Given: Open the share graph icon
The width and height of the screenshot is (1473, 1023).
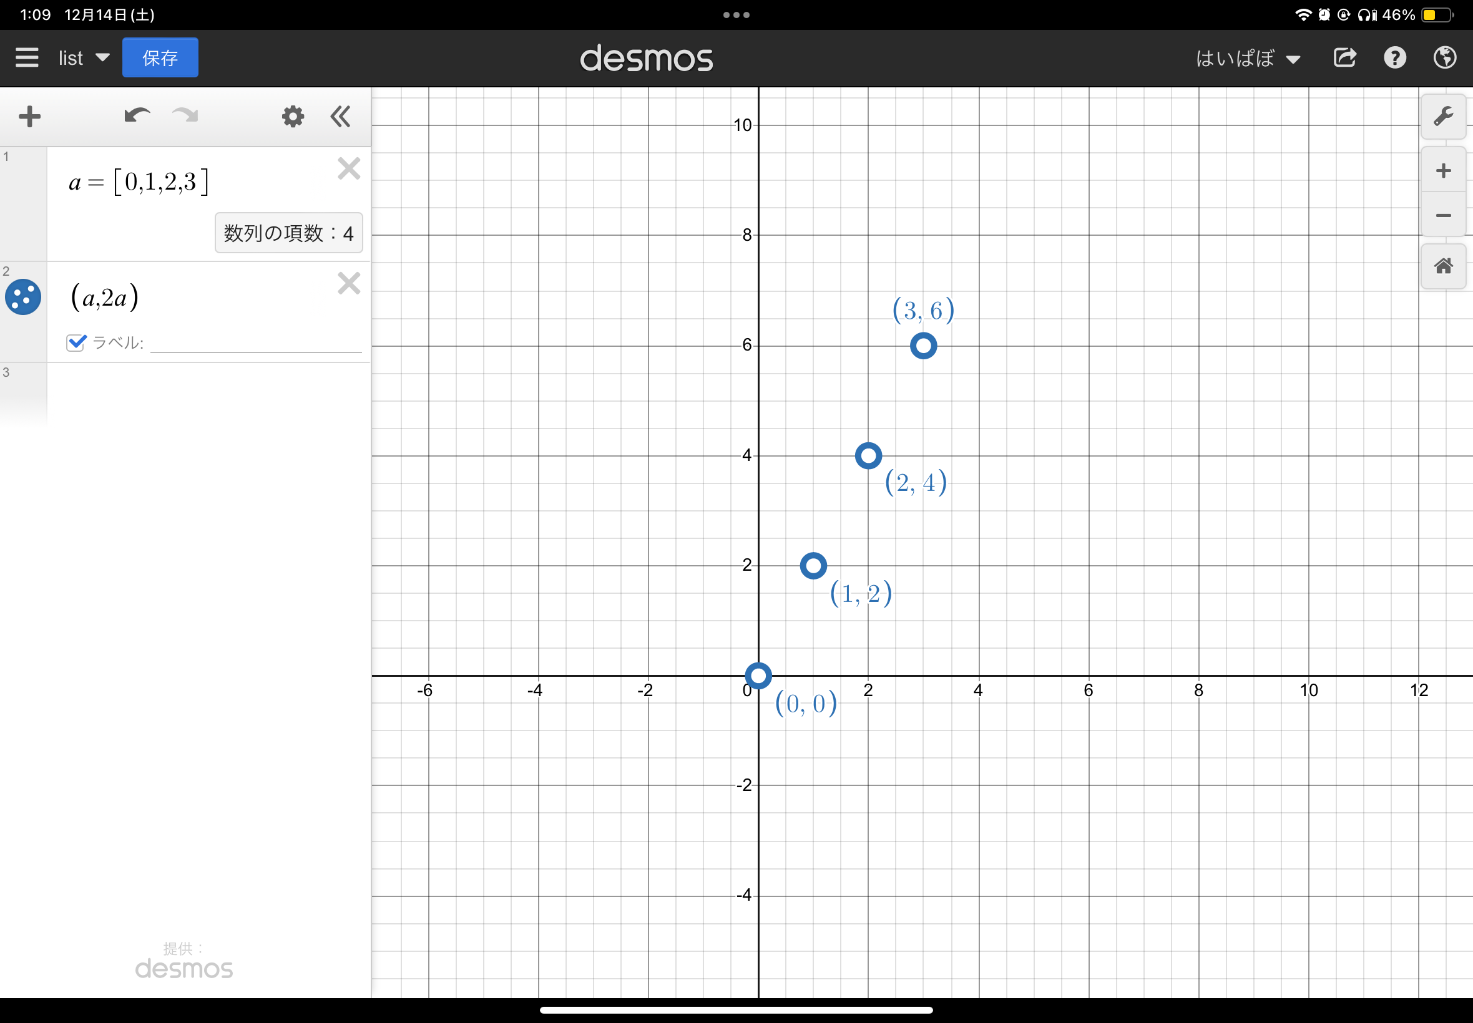Looking at the screenshot, I should [x=1345, y=57].
